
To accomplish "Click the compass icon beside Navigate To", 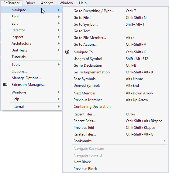I will point(67,52).
